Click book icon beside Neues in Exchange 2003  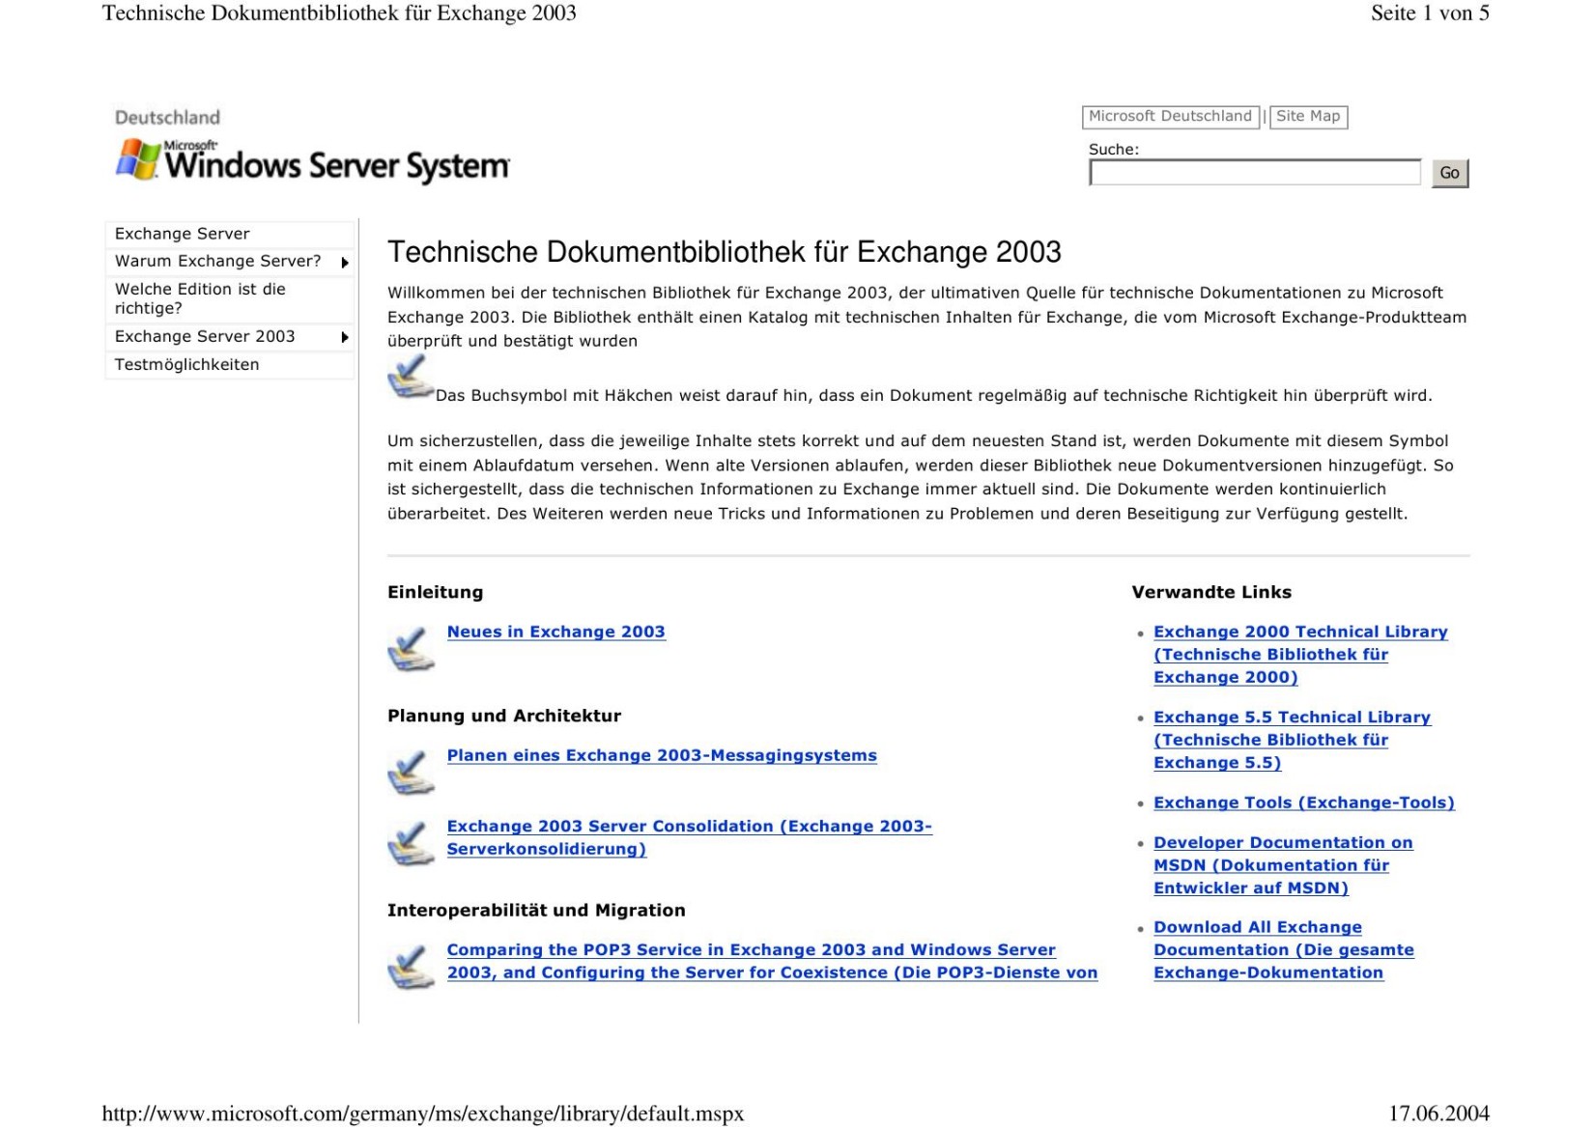411,648
